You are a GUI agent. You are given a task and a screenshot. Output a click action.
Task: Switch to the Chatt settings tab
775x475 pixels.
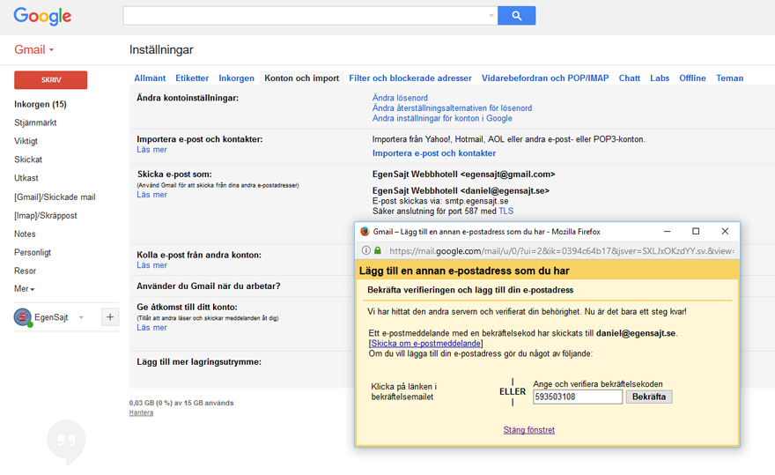pyautogui.click(x=629, y=78)
